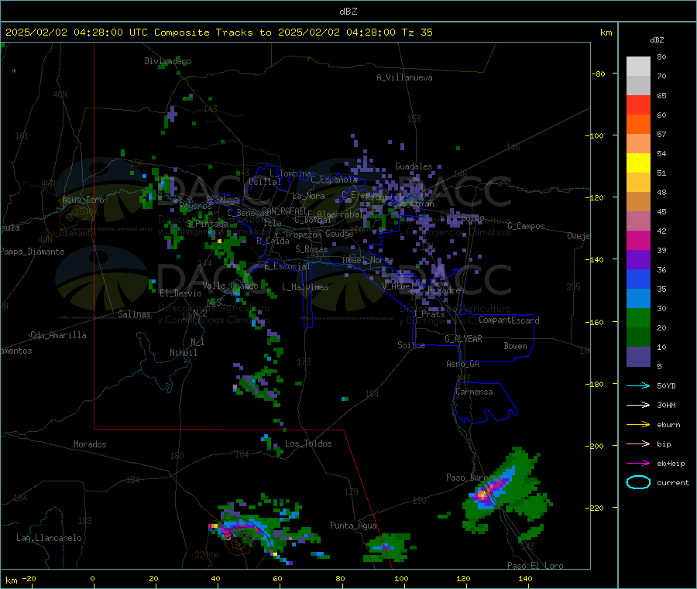The image size is (697, 589).
Task: Click the S_Rosas map label
Action: pyautogui.click(x=311, y=249)
